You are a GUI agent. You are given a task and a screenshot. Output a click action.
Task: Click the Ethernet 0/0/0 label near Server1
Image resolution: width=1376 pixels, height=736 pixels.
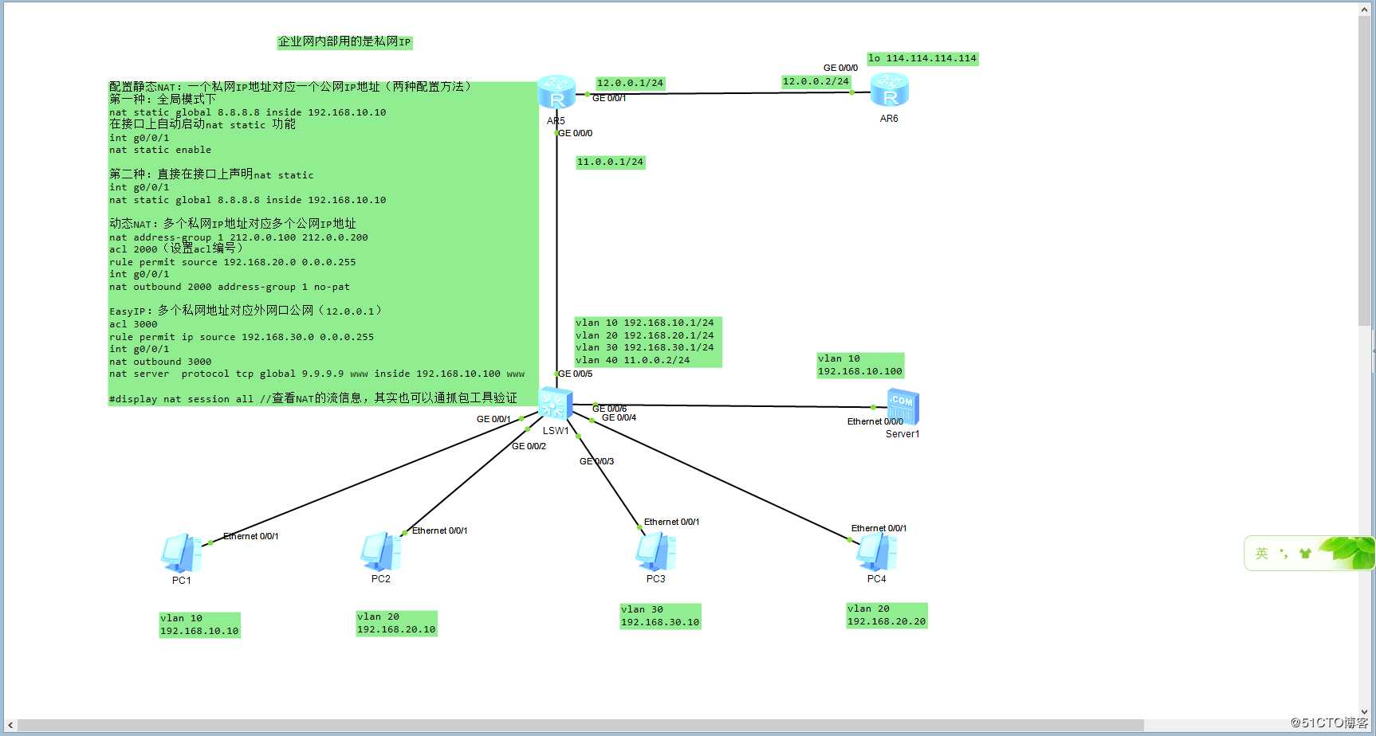tap(875, 421)
